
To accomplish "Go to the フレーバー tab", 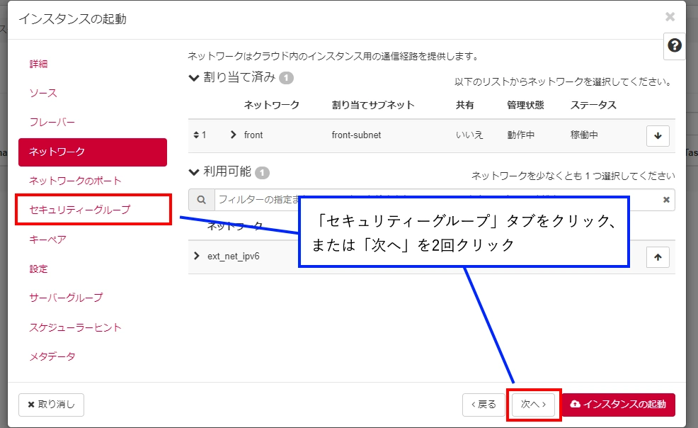I will (52, 122).
